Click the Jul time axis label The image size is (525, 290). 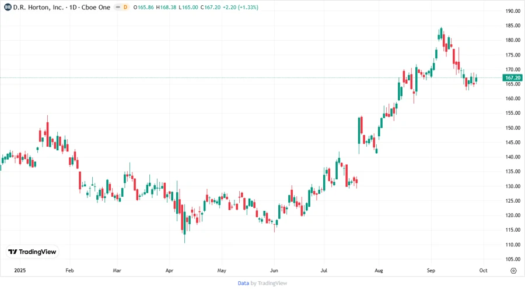tap(324, 270)
